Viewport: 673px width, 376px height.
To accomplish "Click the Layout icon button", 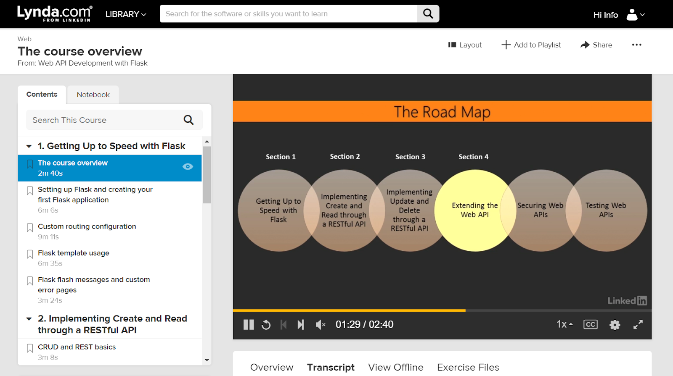I will (x=465, y=45).
